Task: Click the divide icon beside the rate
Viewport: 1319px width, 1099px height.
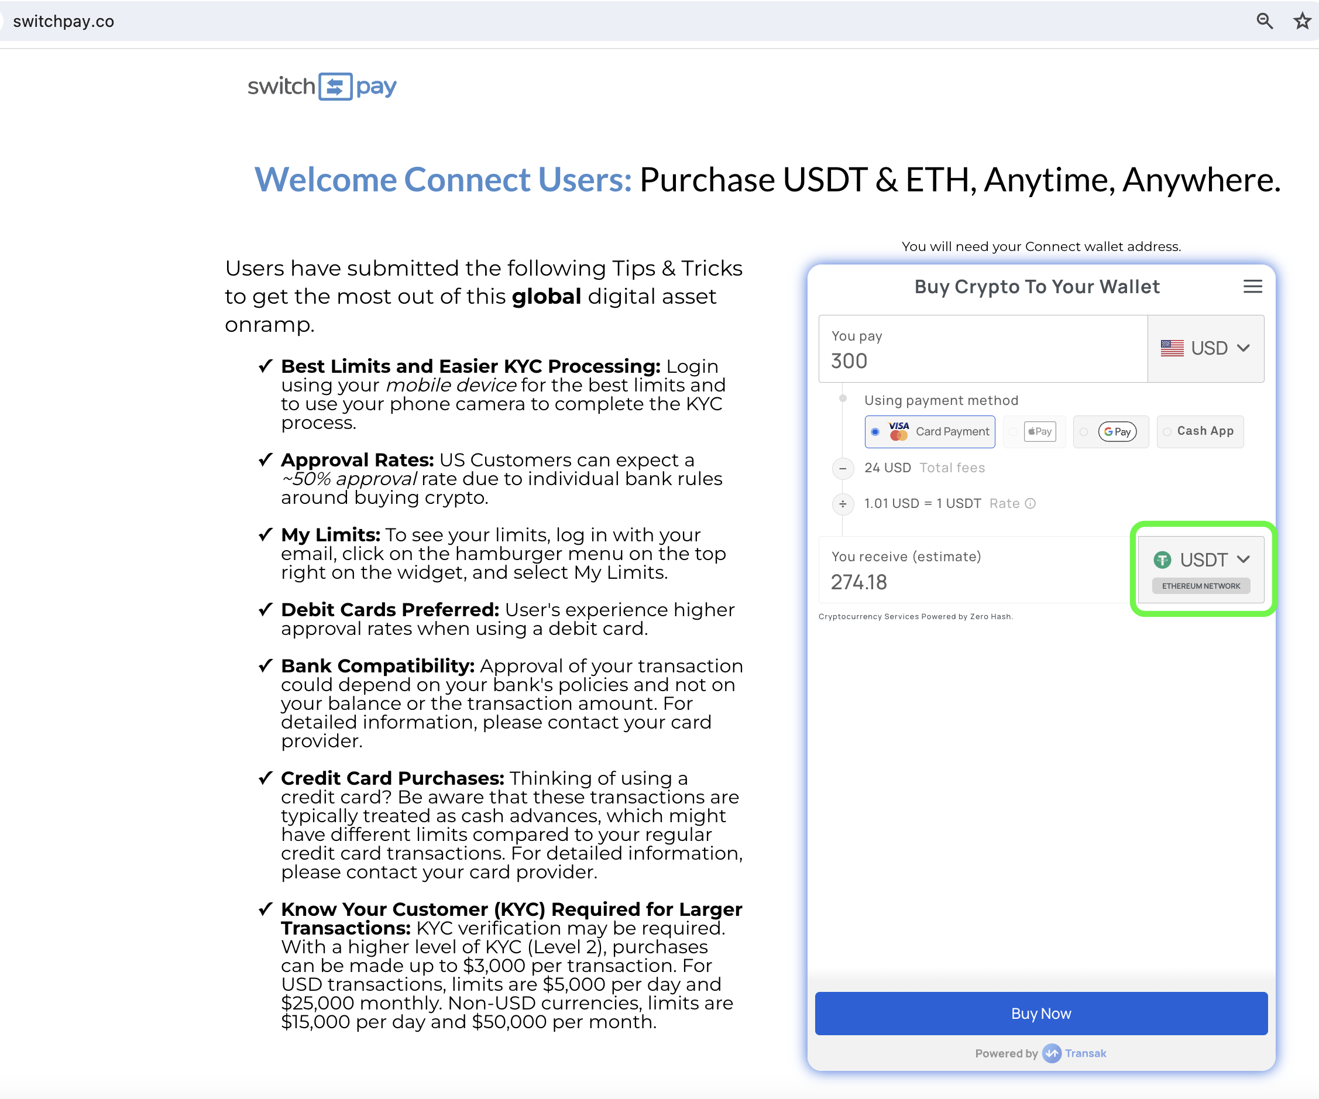Action: click(843, 504)
